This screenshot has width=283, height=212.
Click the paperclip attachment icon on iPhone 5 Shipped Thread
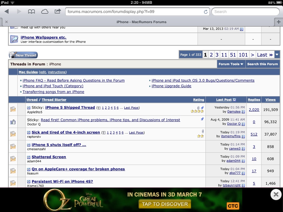coord(198,108)
